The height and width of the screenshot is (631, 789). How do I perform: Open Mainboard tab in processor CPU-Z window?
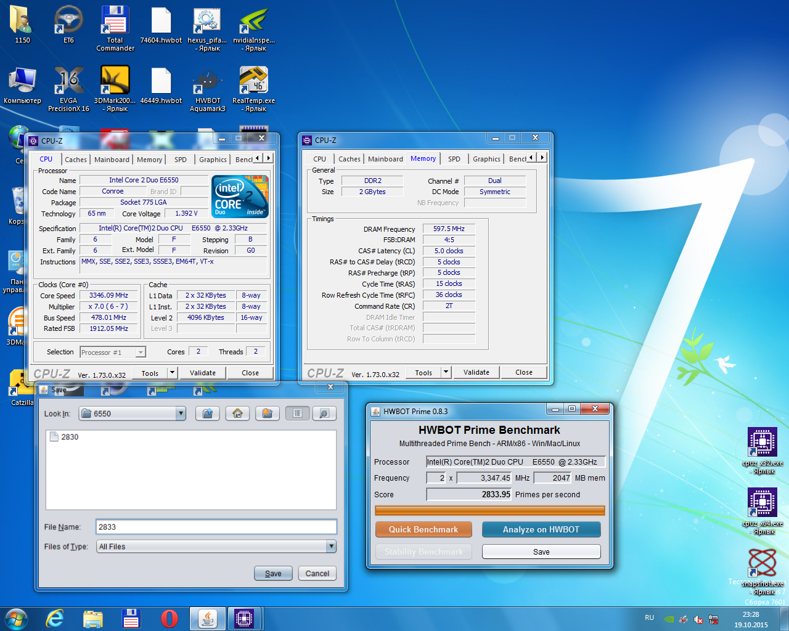[x=112, y=160]
